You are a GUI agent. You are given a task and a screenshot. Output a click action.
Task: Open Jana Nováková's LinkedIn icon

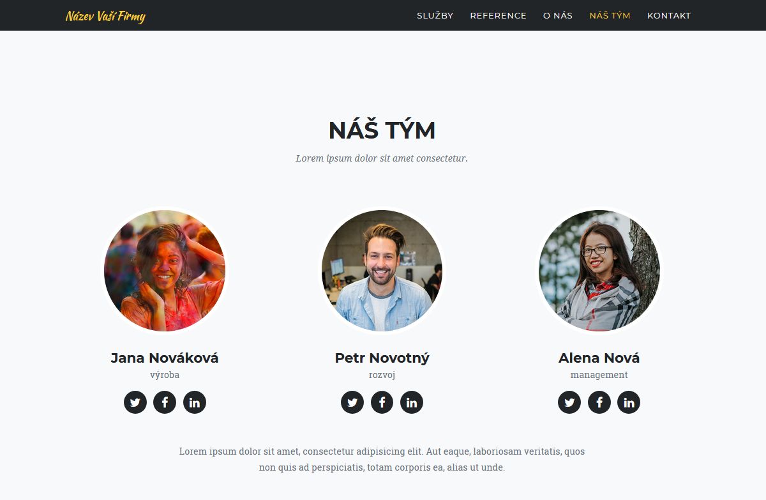pyautogui.click(x=195, y=402)
